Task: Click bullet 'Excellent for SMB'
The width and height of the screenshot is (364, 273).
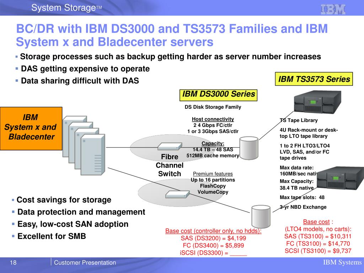Action: 52,236
